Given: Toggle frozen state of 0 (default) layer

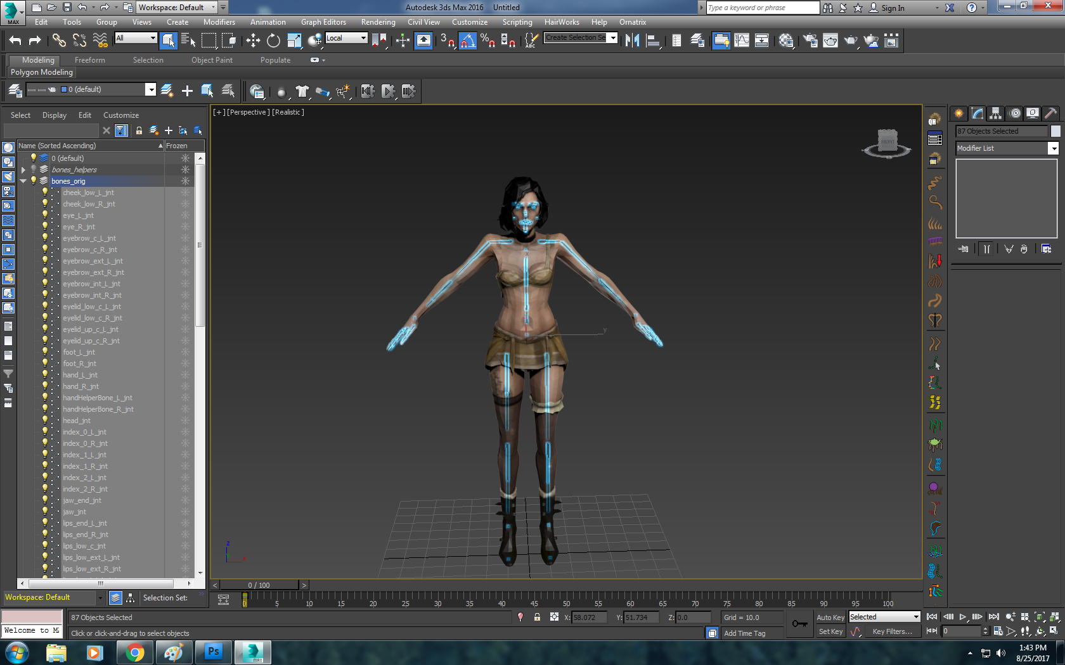Looking at the screenshot, I should point(185,158).
